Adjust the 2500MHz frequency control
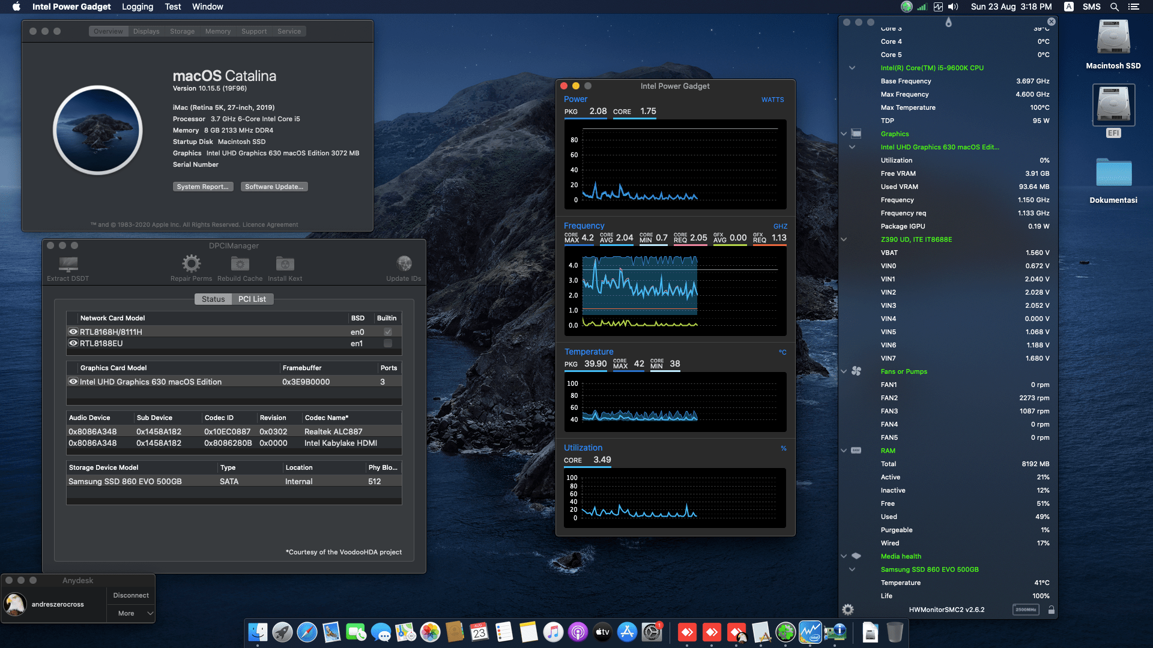The image size is (1153, 648). (1026, 609)
